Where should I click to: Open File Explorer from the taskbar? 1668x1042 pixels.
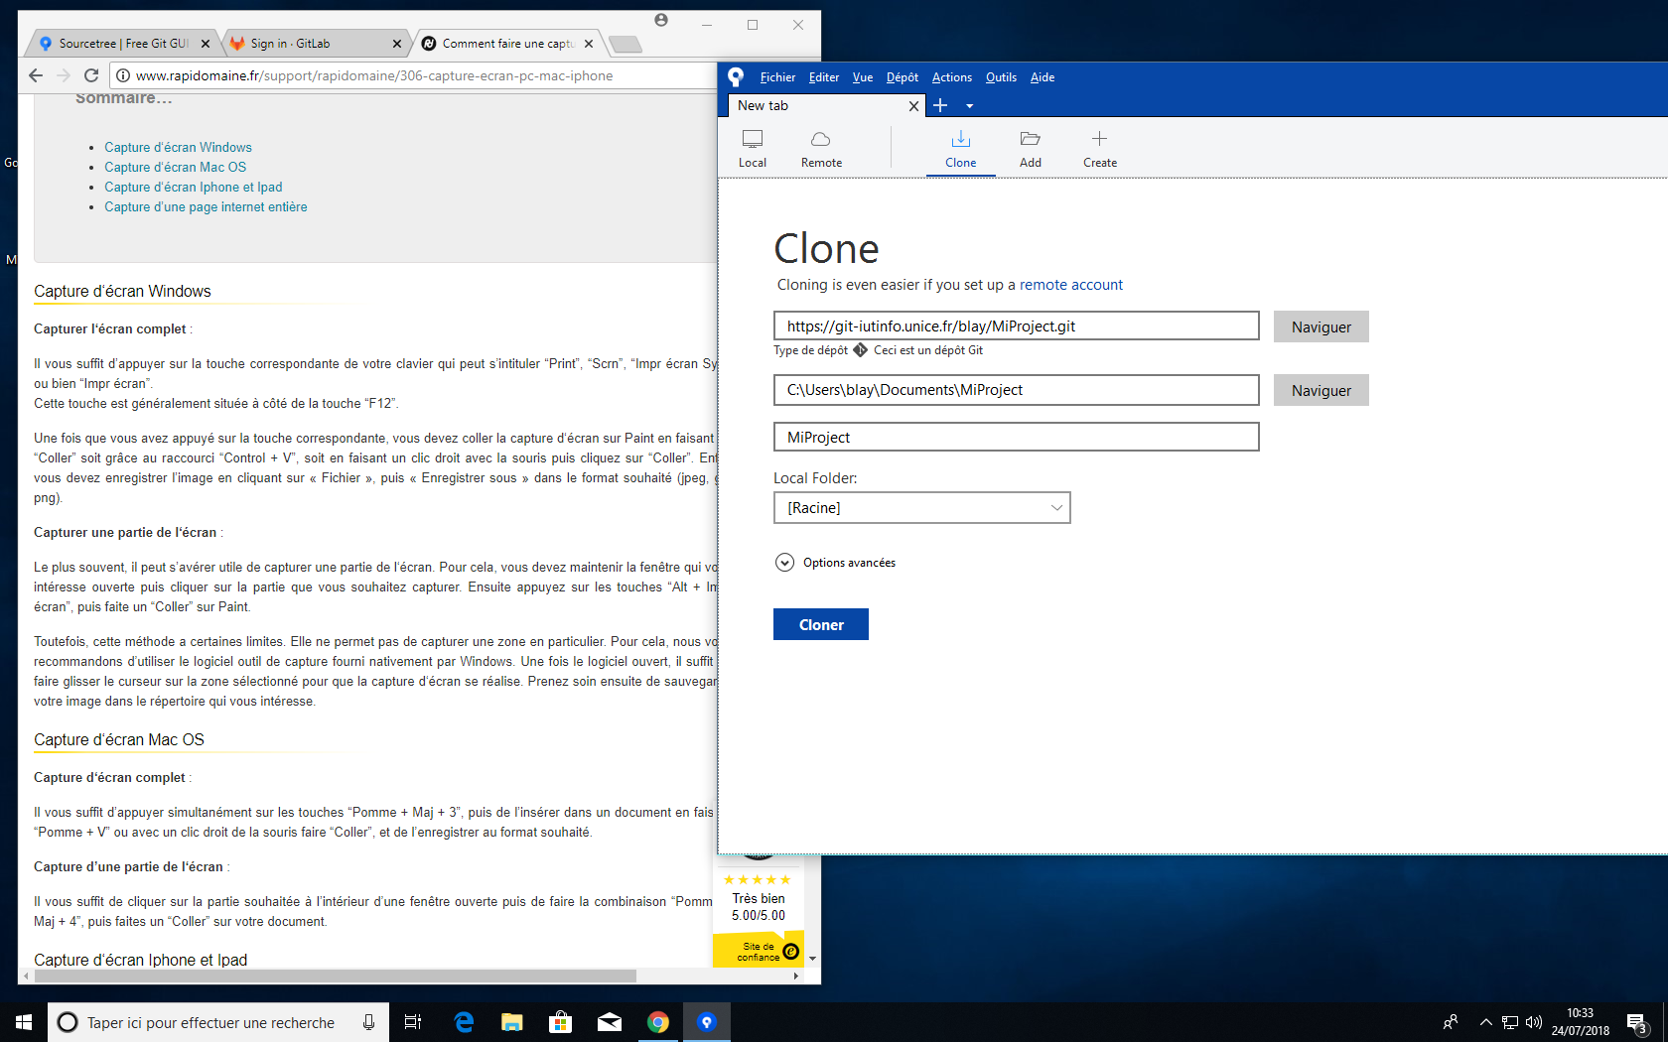[x=511, y=1021]
